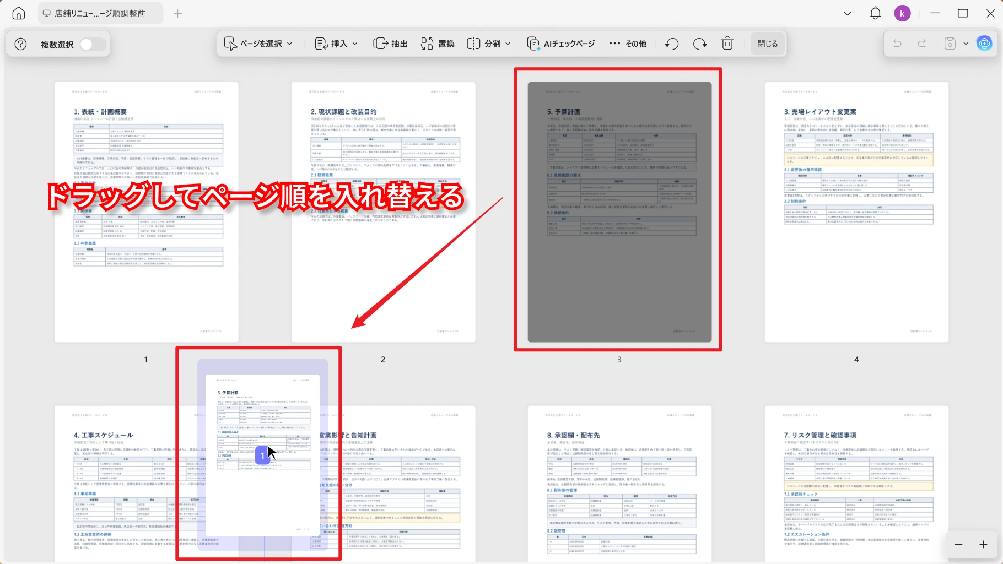Image resolution: width=1003 pixels, height=564 pixels.
Task: Select page 2 thumbnail 現状課題と改装目的
Action: (383, 212)
